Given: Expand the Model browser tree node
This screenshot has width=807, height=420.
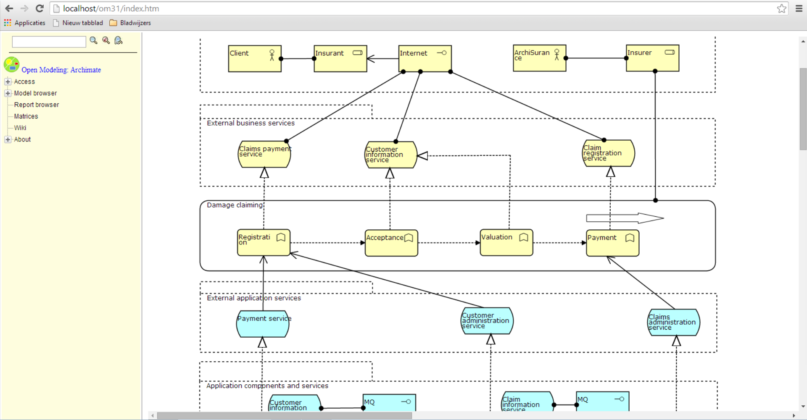Looking at the screenshot, I should 8,93.
